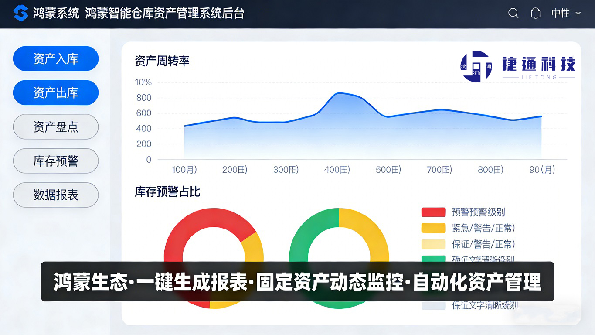Image resolution: width=595 pixels, height=335 pixels.
Task: Click the 400 x-axis label
Action: (337, 170)
